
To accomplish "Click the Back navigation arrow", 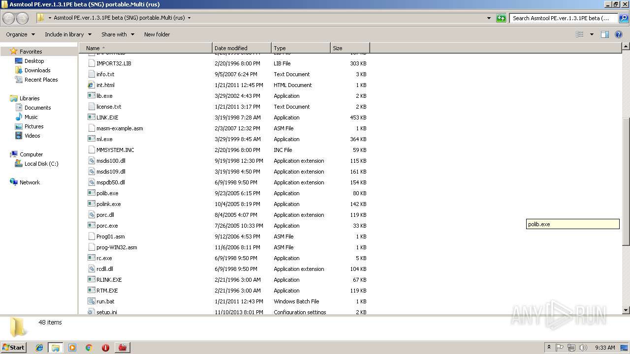I will tap(9, 18).
